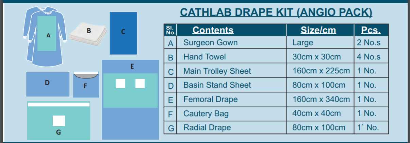This screenshot has width=410, height=143.
Task: Click the Contents column header
Action: point(213,30)
